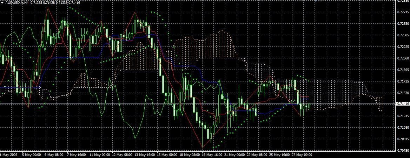This screenshot has width=410, height=158.
Task: Click the 0.70750 price axis label
Action: (403, 150)
